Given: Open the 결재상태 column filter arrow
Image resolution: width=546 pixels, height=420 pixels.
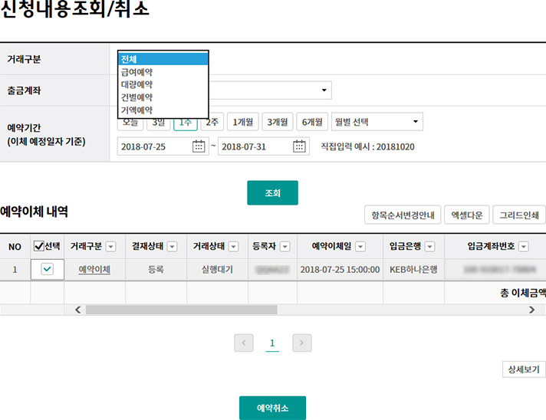Looking at the screenshot, I should 172,247.
